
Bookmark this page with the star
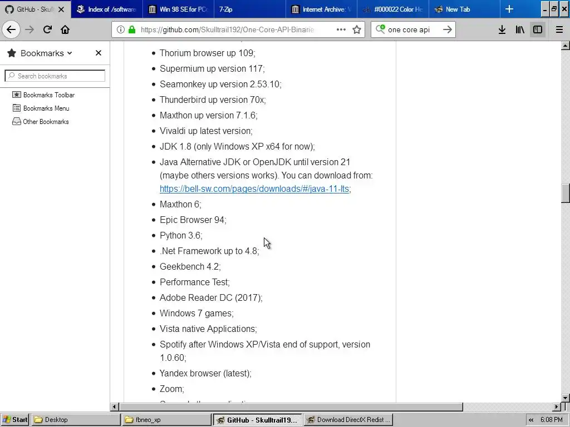pyautogui.click(x=357, y=29)
